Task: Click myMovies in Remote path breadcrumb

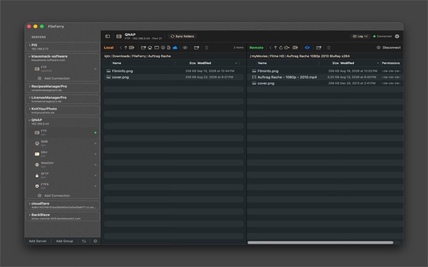Action: (259, 56)
